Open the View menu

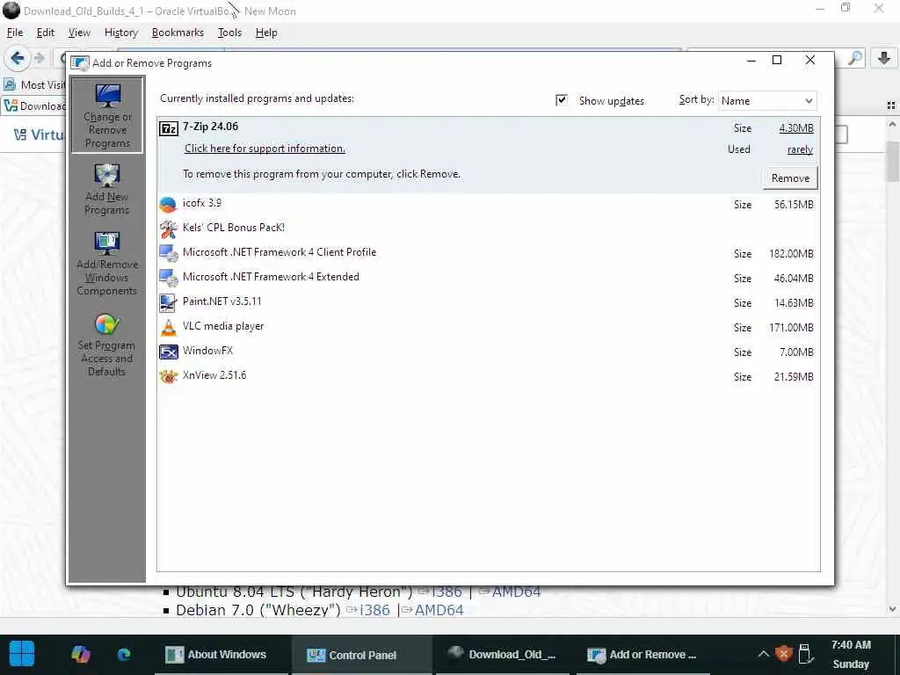[x=79, y=33]
